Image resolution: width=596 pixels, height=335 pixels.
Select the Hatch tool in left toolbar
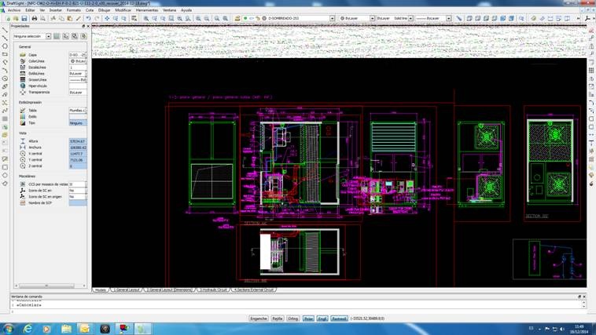coord(5,118)
